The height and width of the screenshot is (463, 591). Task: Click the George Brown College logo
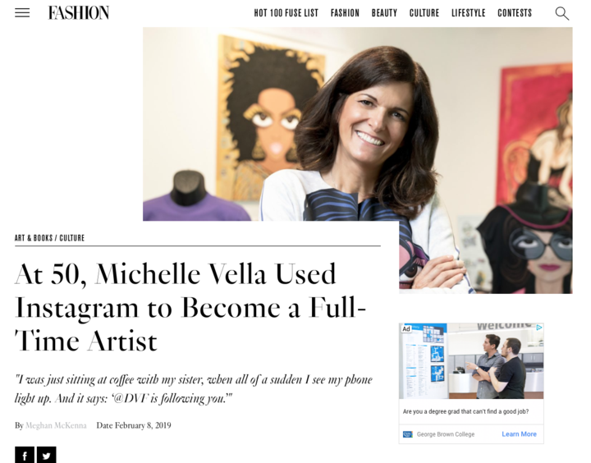tap(408, 434)
